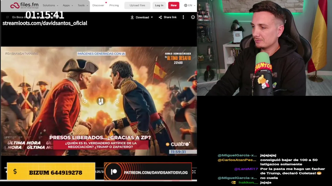The width and height of the screenshot is (332, 186).
Task: Expand the Apps menu
Action: click(68, 5)
